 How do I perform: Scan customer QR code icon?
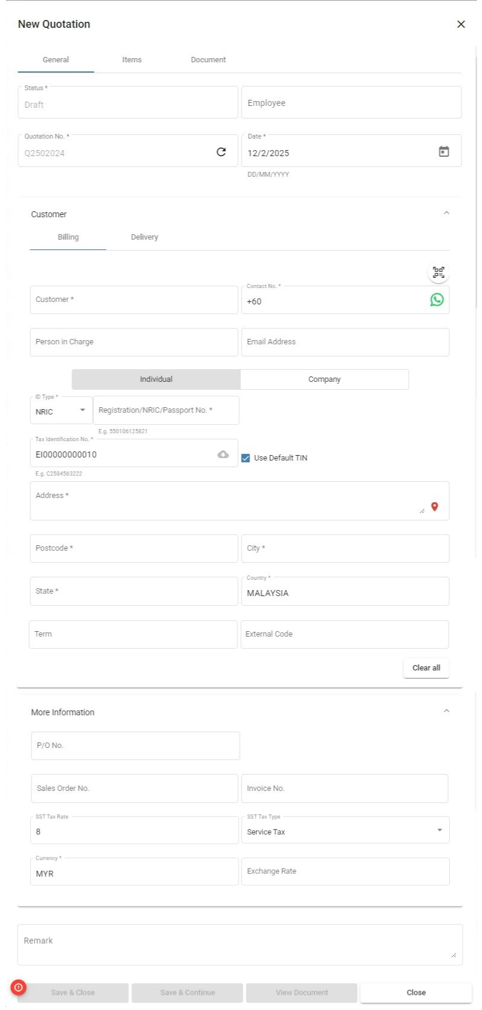(x=438, y=272)
